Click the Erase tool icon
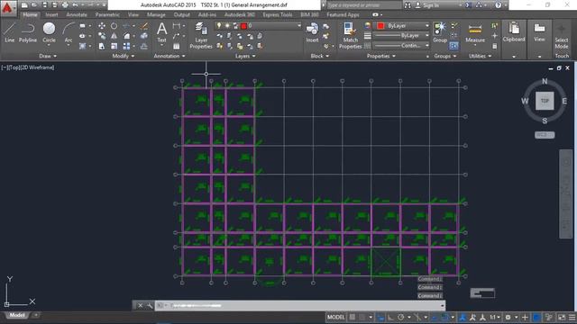 coord(144,26)
